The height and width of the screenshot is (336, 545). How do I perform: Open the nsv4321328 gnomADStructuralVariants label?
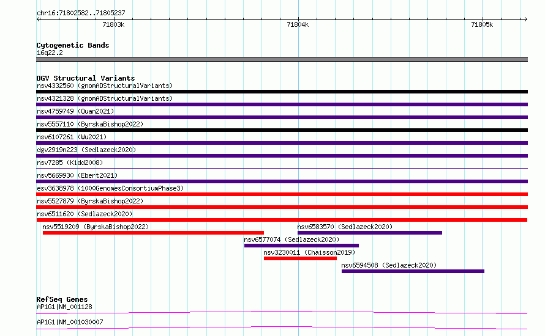click(105, 98)
